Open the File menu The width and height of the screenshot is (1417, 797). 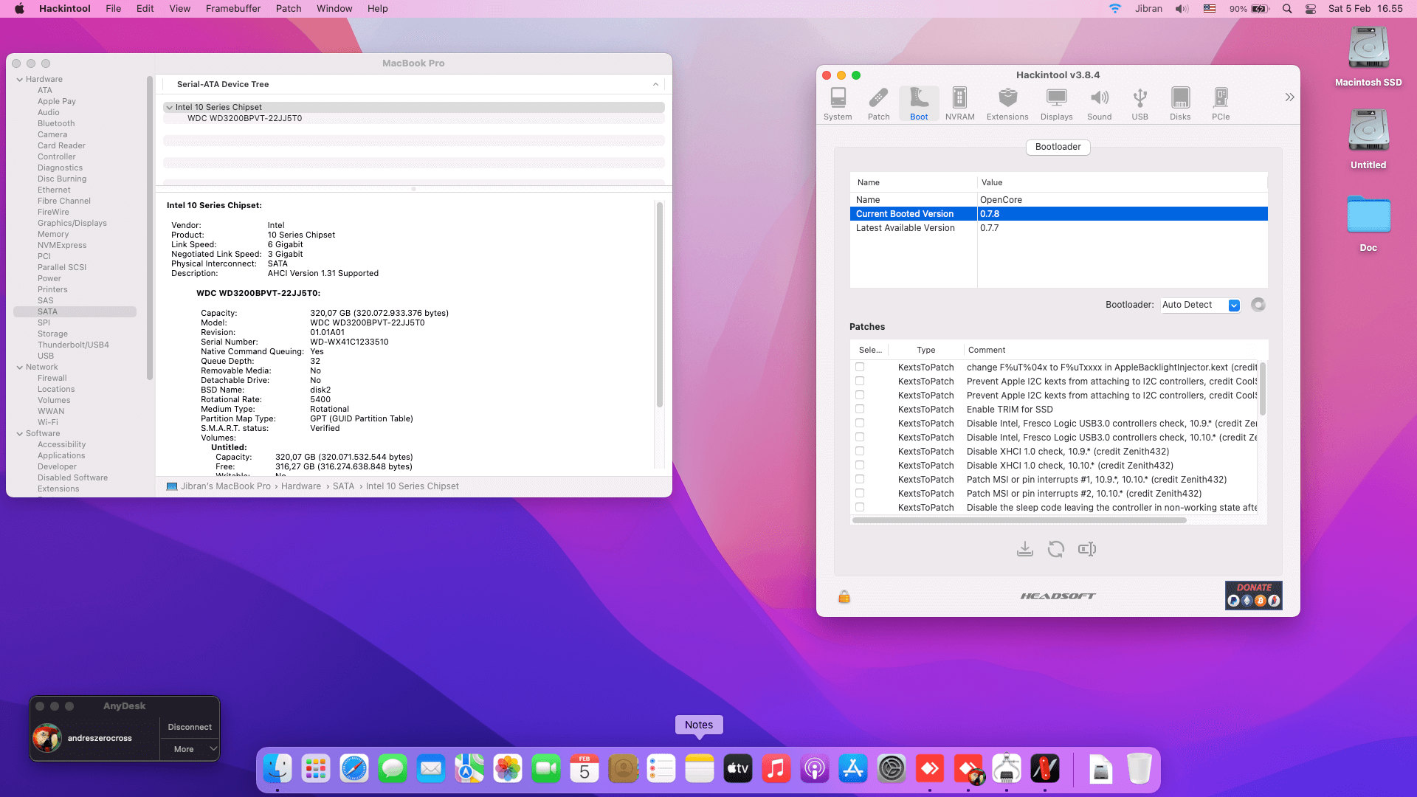113,9
